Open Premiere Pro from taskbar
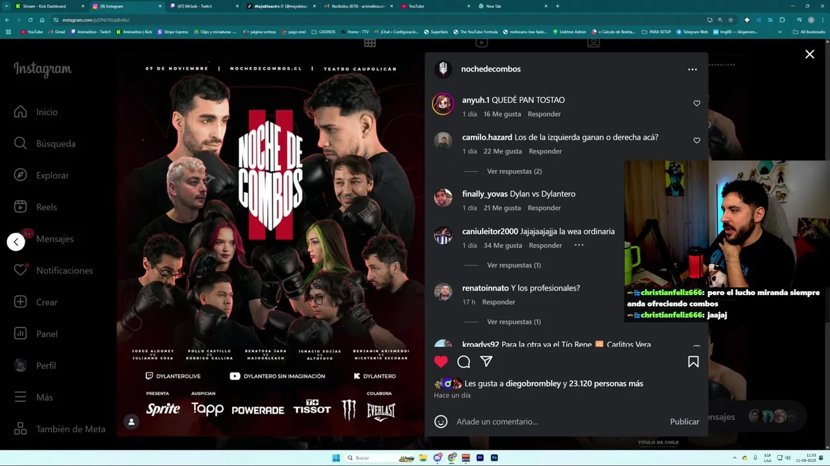This screenshot has width=830, height=466. (480, 458)
